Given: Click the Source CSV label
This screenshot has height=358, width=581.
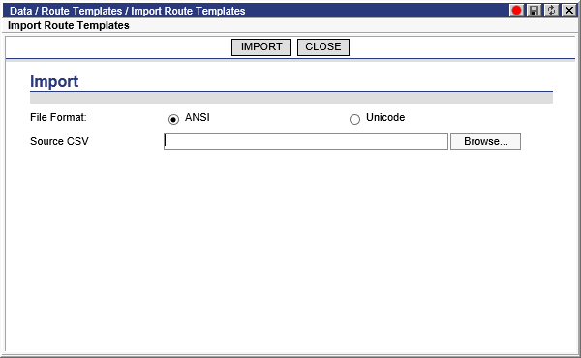Looking at the screenshot, I should point(59,141).
